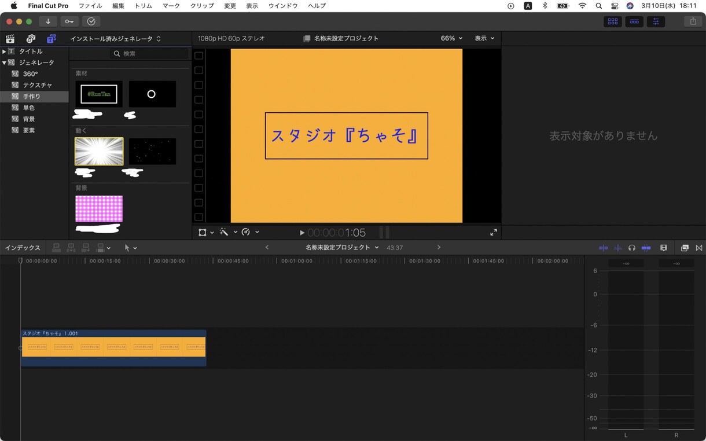This screenshot has height=441, width=706.
Task: Collapse the ジェネレータ category triangle
Action: (x=4, y=63)
